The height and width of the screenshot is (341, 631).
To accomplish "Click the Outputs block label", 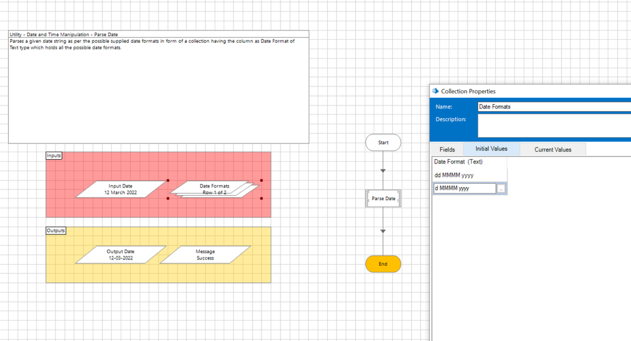I will (56, 230).
